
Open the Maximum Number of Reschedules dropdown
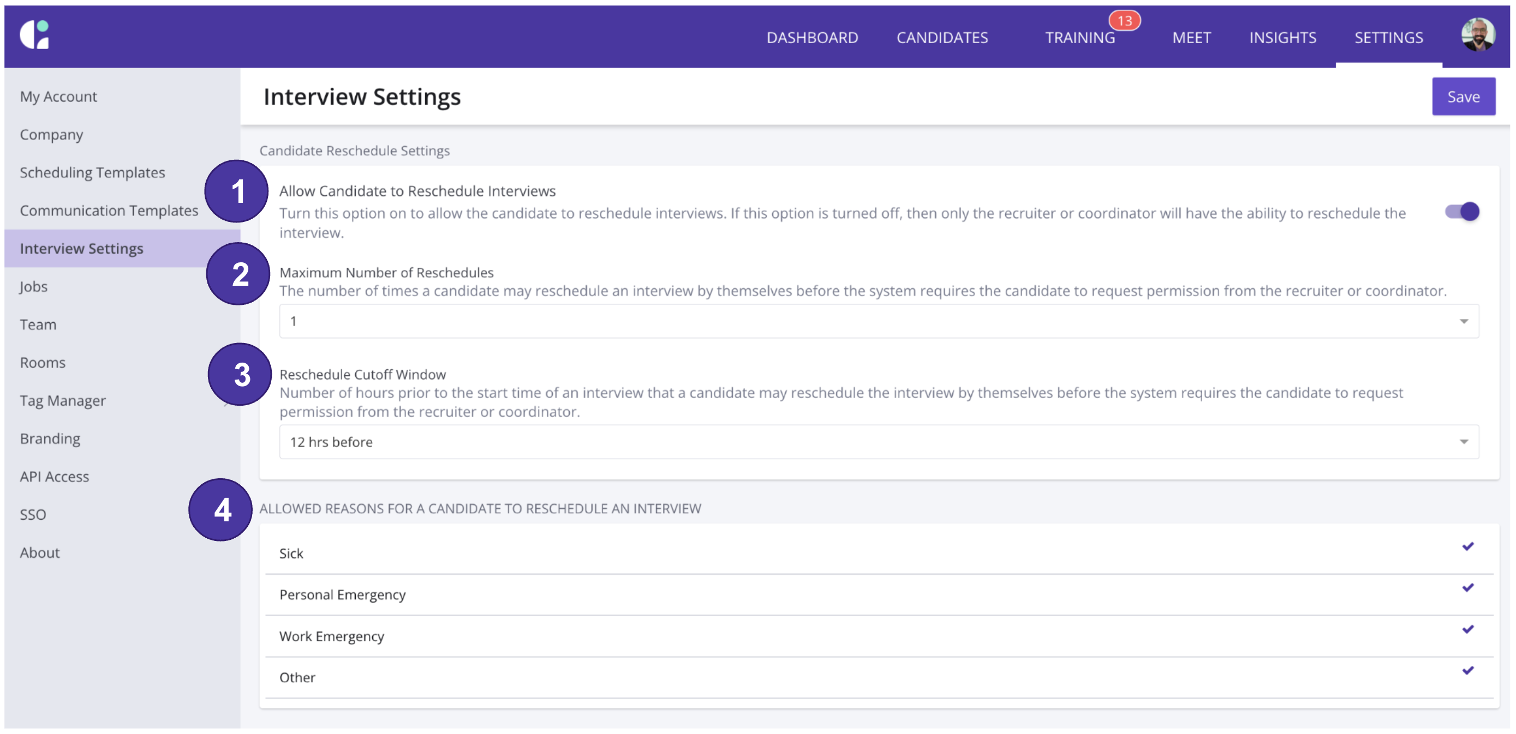(878, 321)
